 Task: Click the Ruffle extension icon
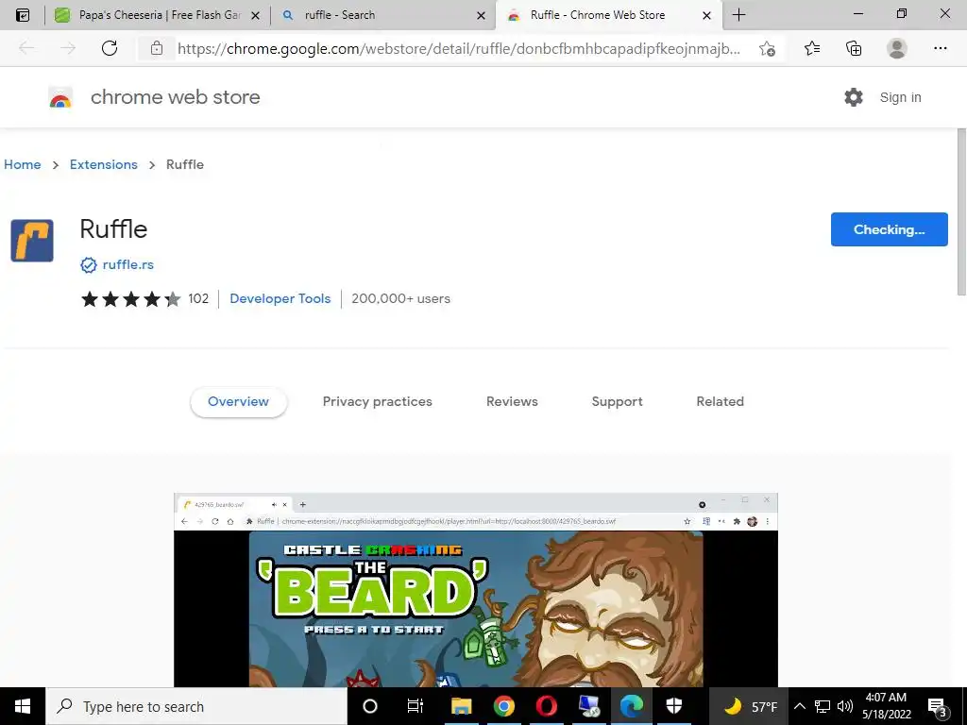[x=32, y=241]
